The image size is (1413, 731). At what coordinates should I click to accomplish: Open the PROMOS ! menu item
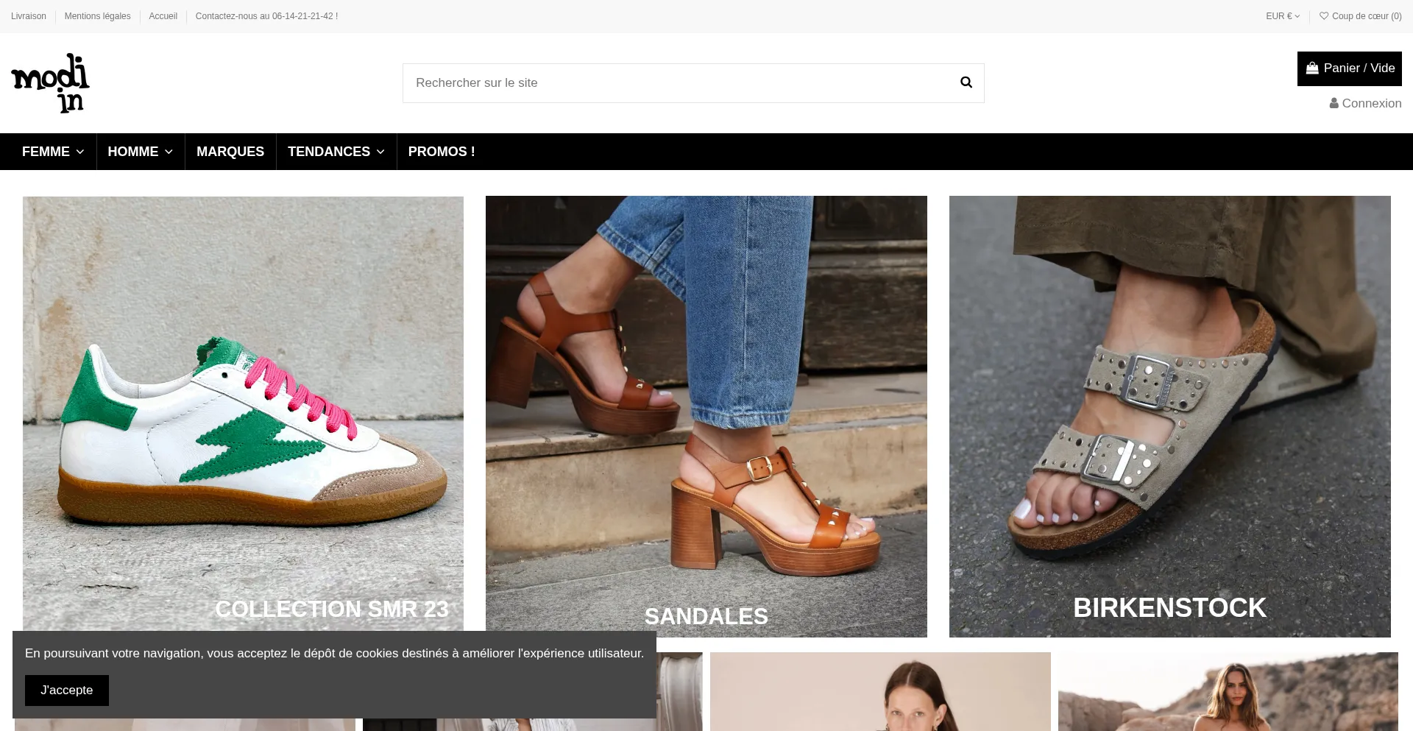442,152
